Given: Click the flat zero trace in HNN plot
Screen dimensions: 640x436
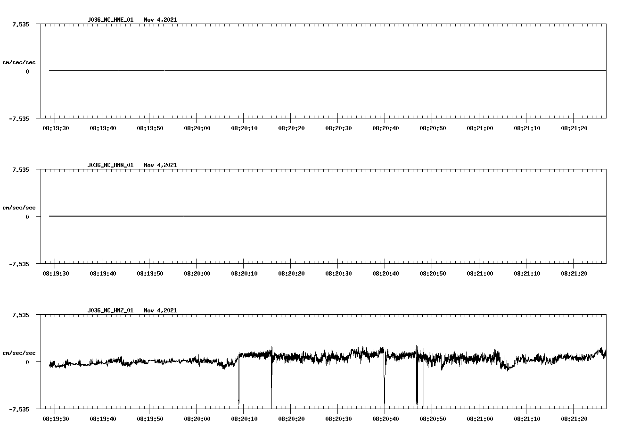Looking at the screenshot, I should click(328, 216).
